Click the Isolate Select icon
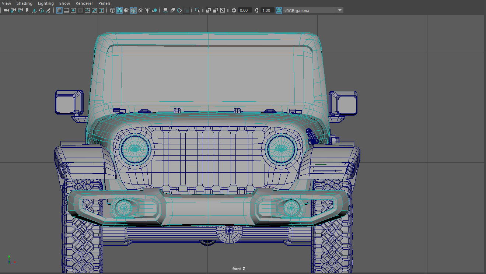 point(197,10)
